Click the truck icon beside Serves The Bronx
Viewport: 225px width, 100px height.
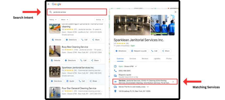115,87
